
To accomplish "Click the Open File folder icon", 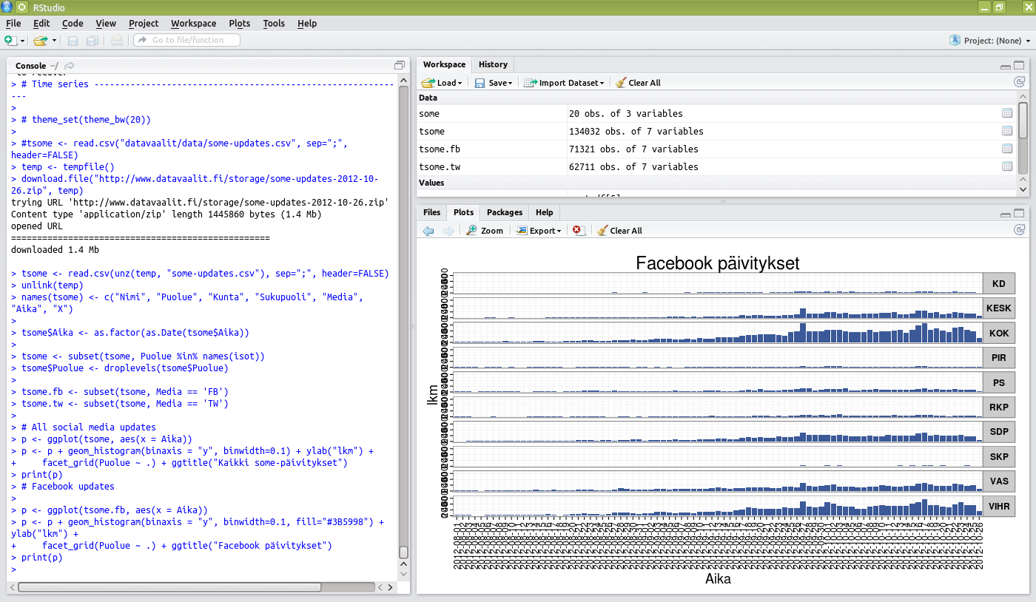I will coord(41,40).
